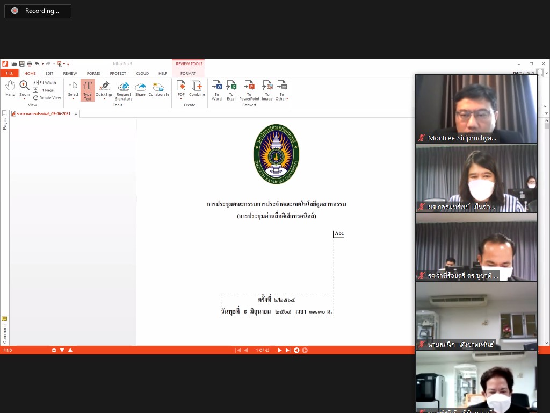Click Fit Width view option
This screenshot has height=413, width=550.
click(x=45, y=82)
